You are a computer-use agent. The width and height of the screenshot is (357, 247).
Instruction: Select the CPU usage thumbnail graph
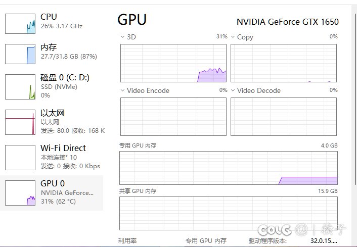point(20,24)
